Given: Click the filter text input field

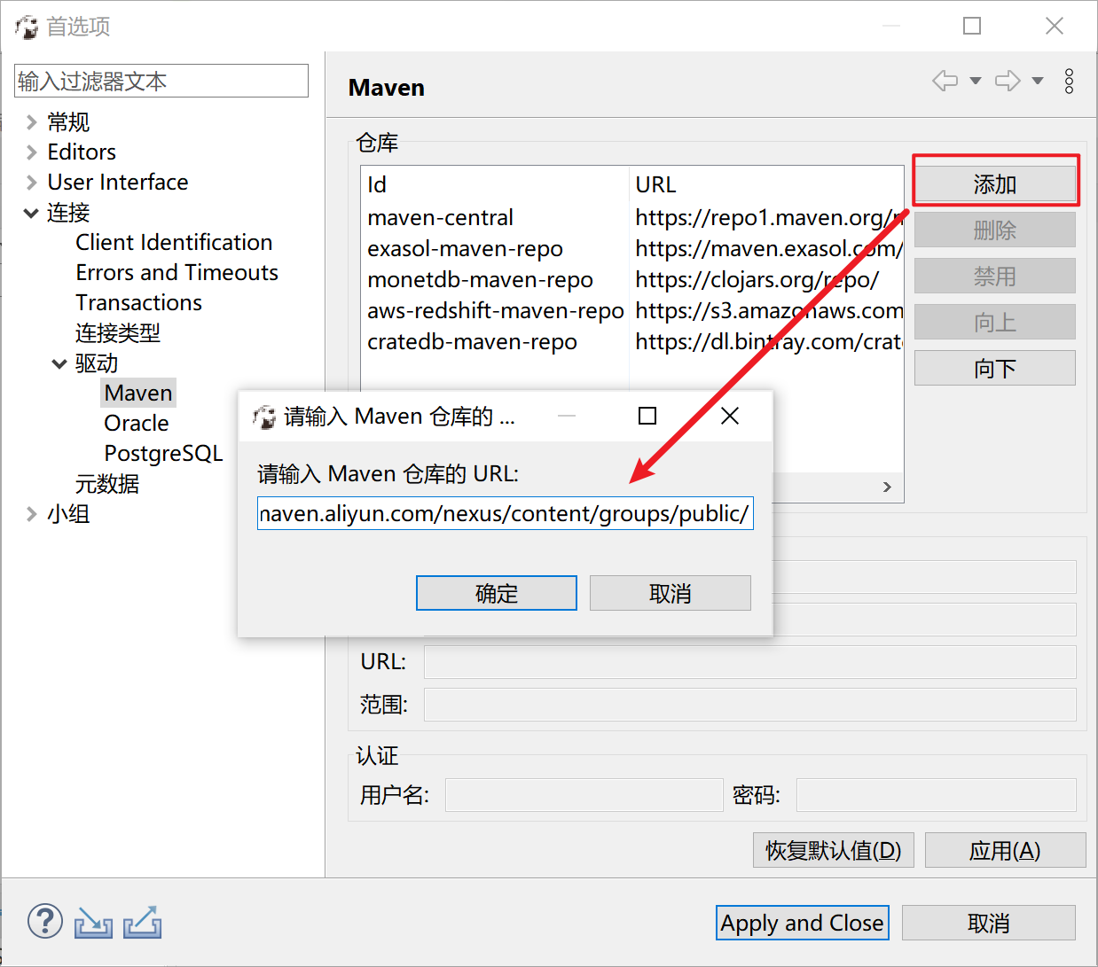Looking at the screenshot, I should pyautogui.click(x=161, y=81).
